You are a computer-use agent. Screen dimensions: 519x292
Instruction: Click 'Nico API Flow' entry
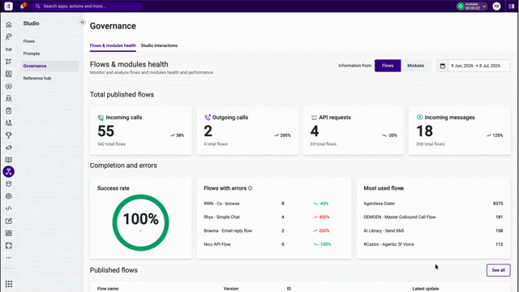(x=217, y=244)
